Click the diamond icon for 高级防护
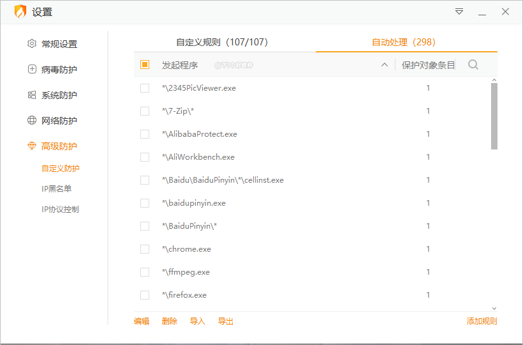The image size is (523, 345). [x=32, y=146]
